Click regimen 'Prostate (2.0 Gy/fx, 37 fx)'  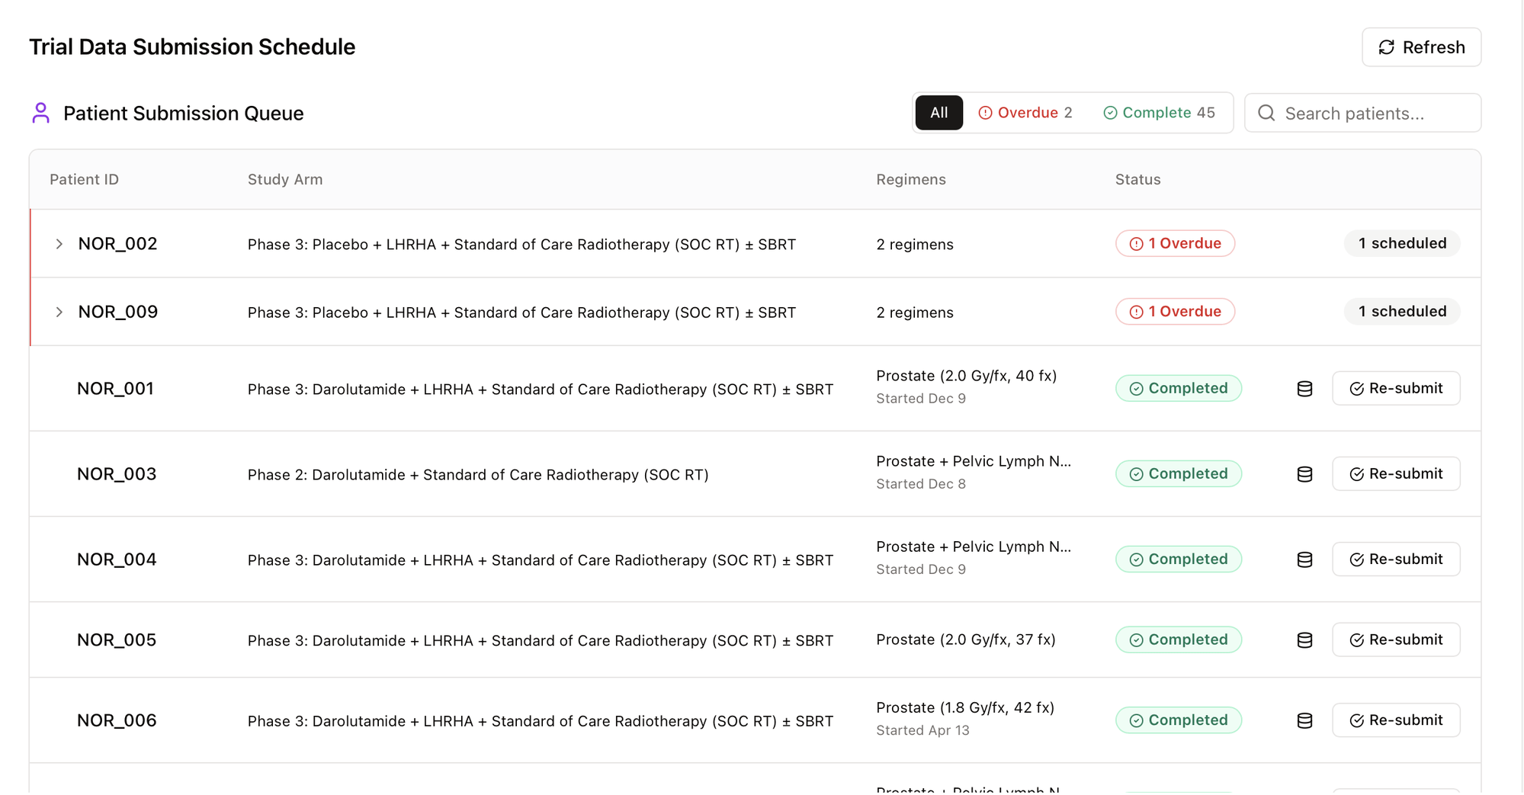(966, 640)
